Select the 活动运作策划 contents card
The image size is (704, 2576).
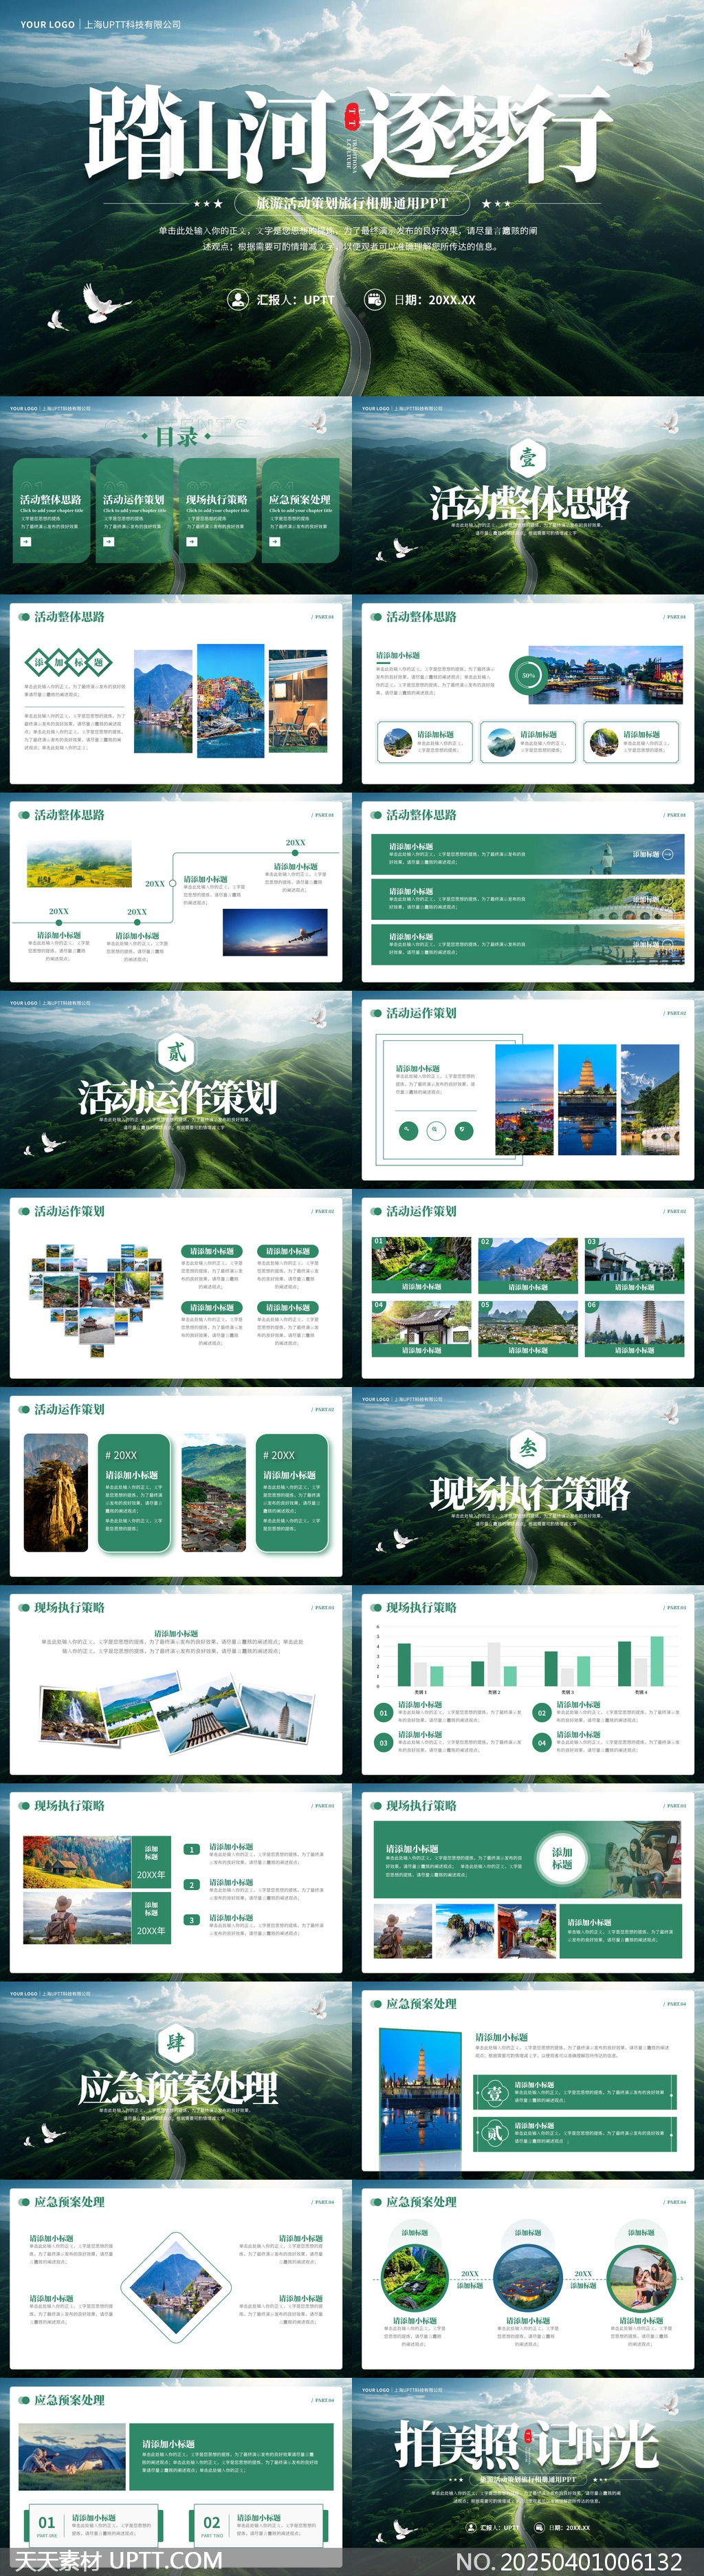coord(134,510)
